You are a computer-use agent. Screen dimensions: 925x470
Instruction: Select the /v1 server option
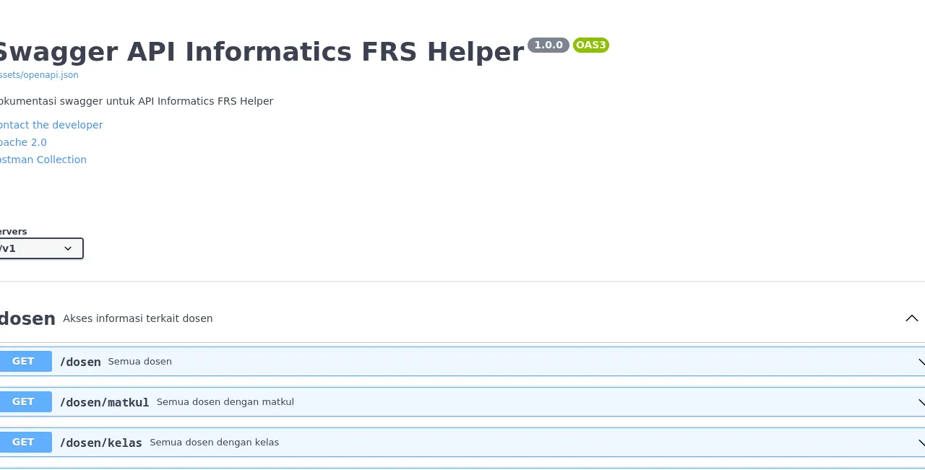click(41, 248)
